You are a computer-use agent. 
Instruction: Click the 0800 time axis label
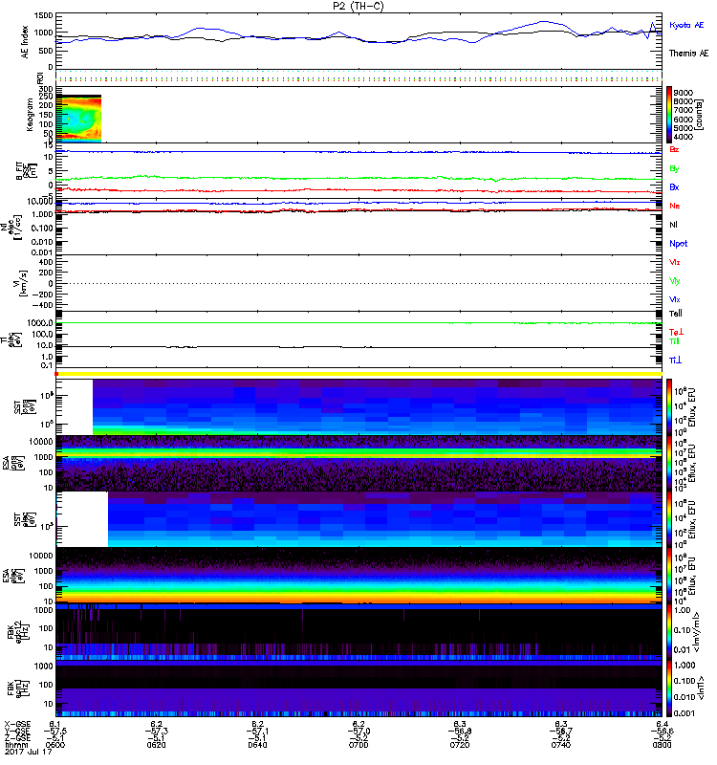coord(662,745)
